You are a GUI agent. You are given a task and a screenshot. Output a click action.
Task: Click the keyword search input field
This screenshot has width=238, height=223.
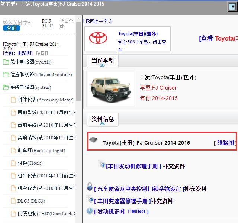[17, 23]
